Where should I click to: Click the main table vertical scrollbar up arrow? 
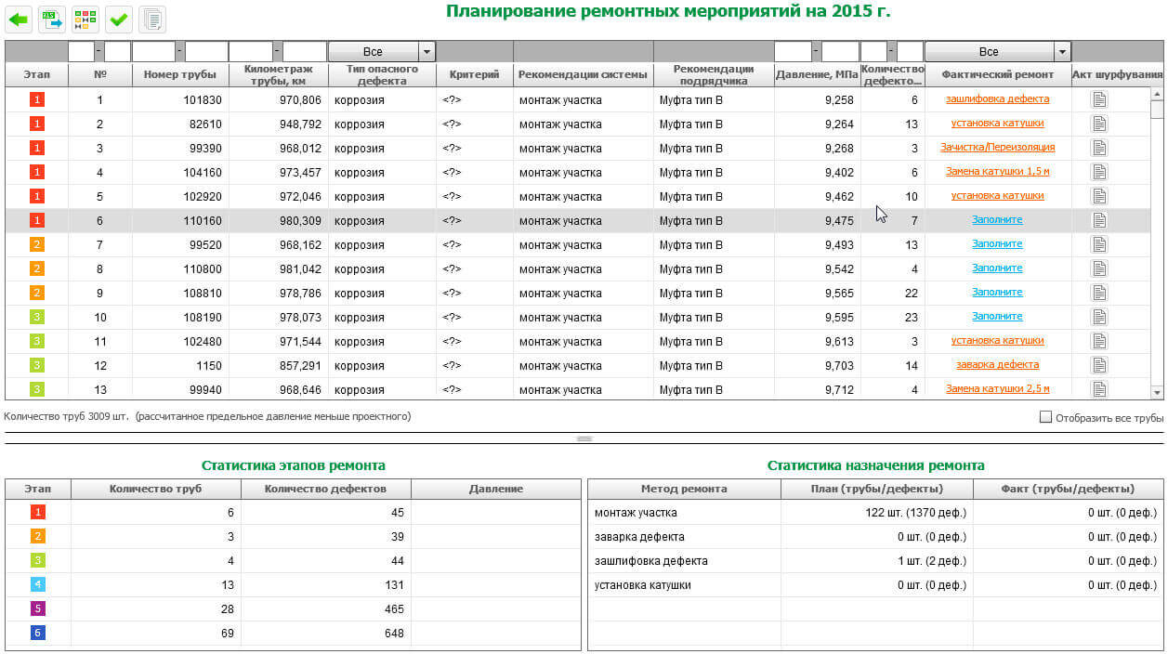[x=1157, y=94]
